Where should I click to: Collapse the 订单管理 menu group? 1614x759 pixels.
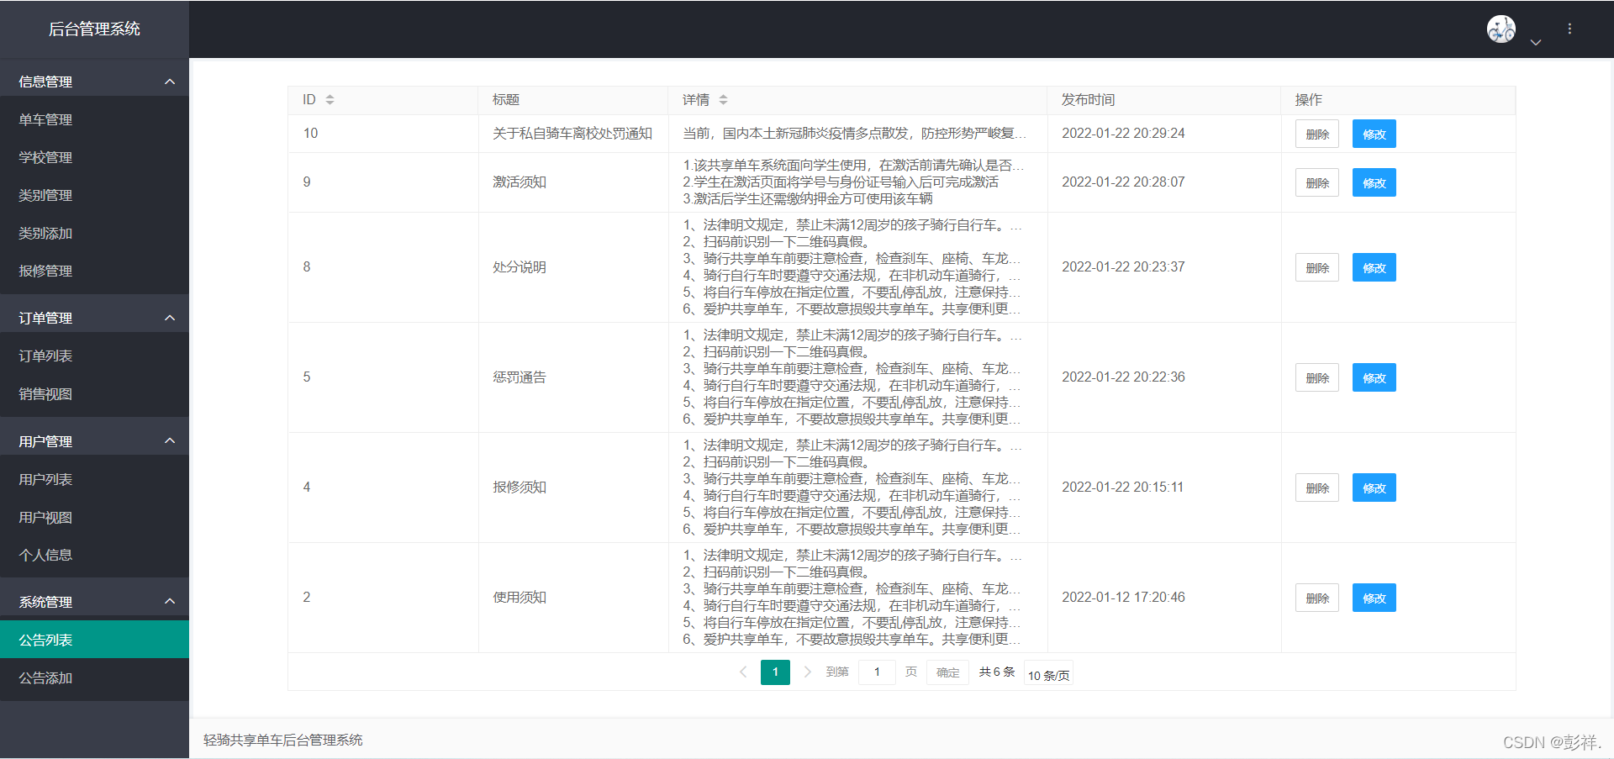(94, 318)
